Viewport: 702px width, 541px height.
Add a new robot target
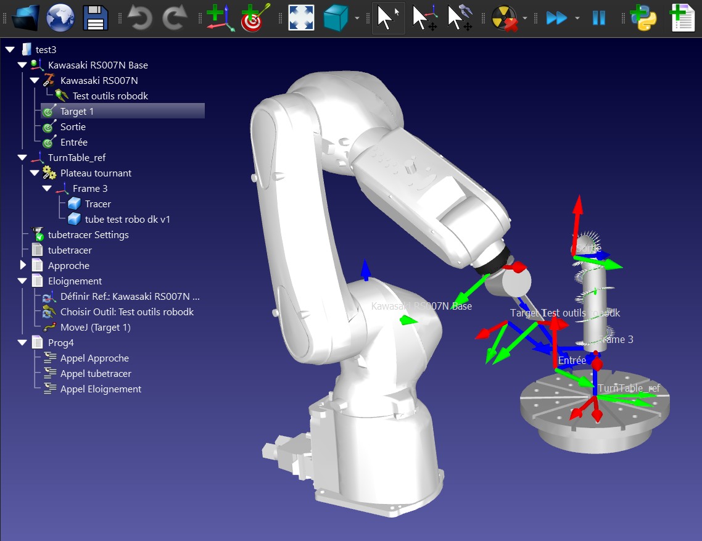click(255, 18)
